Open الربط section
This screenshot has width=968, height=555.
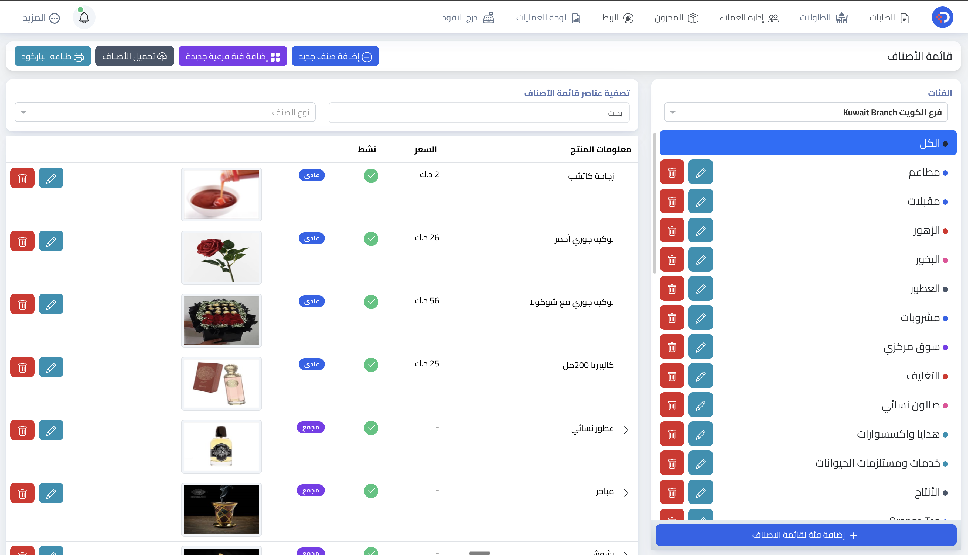click(618, 18)
